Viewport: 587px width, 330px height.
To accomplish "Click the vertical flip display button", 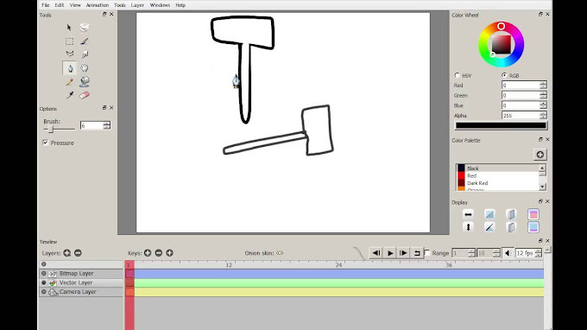I will click(x=468, y=227).
